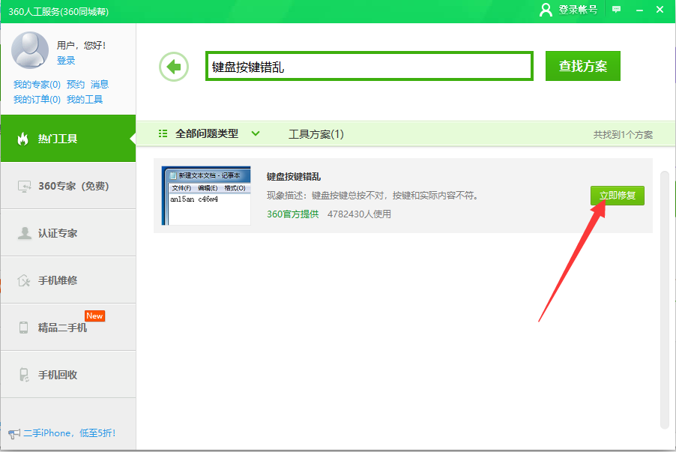Click the phone icon beside 精品二手机
This screenshot has width=676, height=452.
pos(24,328)
